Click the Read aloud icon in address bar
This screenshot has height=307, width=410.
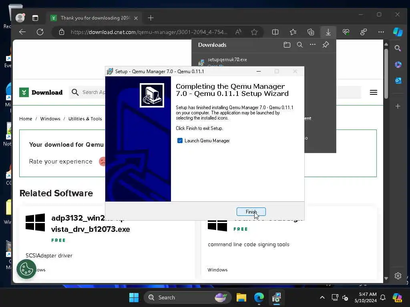pyautogui.click(x=238, y=32)
